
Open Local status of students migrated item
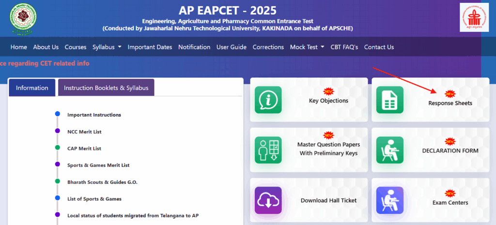133,215
